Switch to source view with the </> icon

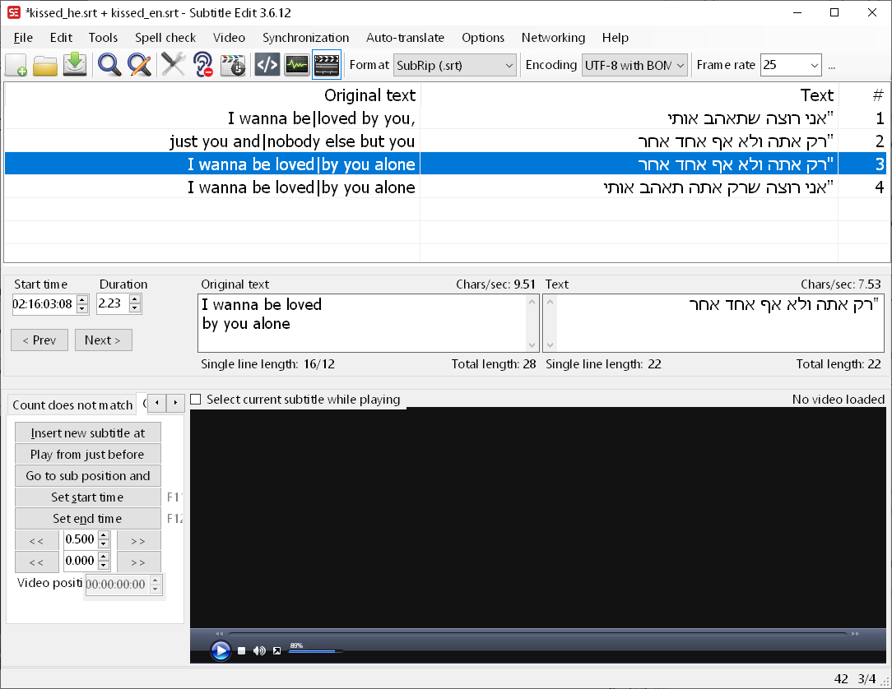tap(267, 65)
